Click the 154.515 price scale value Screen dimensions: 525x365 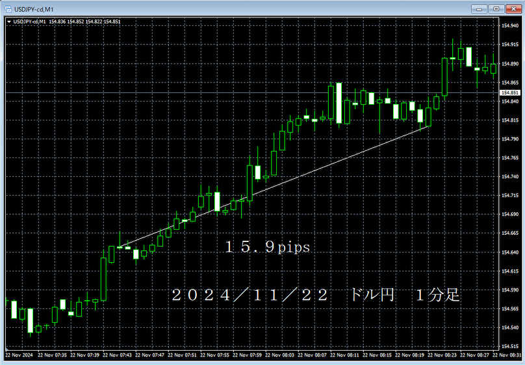coord(510,346)
